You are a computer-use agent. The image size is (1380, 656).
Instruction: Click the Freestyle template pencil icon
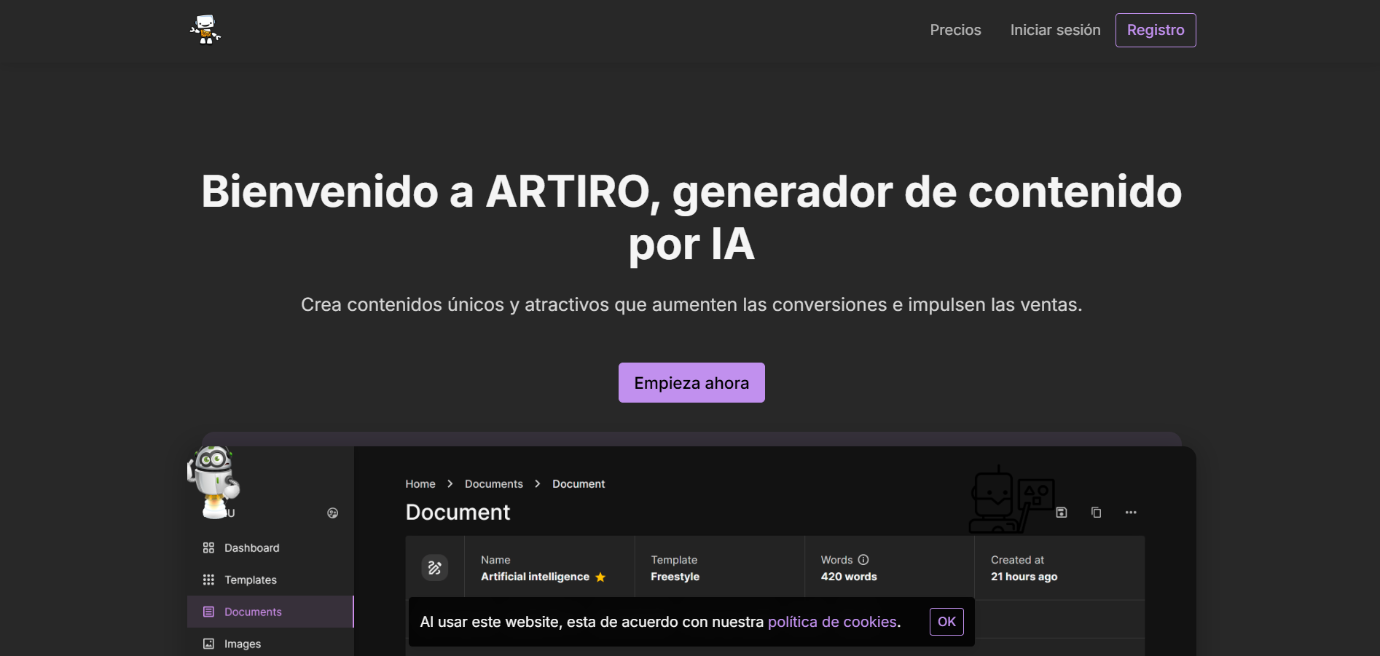point(435,568)
